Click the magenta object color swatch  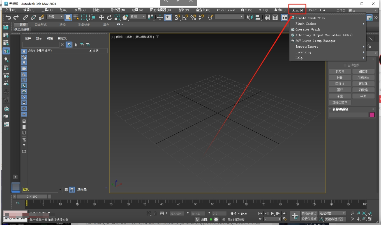[372, 115]
